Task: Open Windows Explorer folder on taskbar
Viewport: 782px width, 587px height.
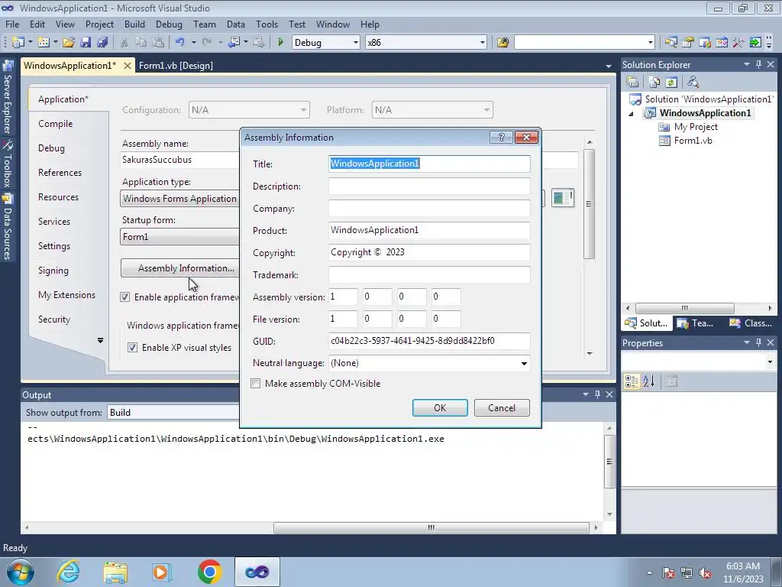Action: click(115, 572)
